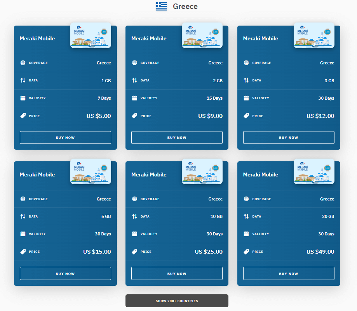Click the globe coverage icon in 5 GB card
The height and width of the screenshot is (311, 357).
[x=23, y=199]
